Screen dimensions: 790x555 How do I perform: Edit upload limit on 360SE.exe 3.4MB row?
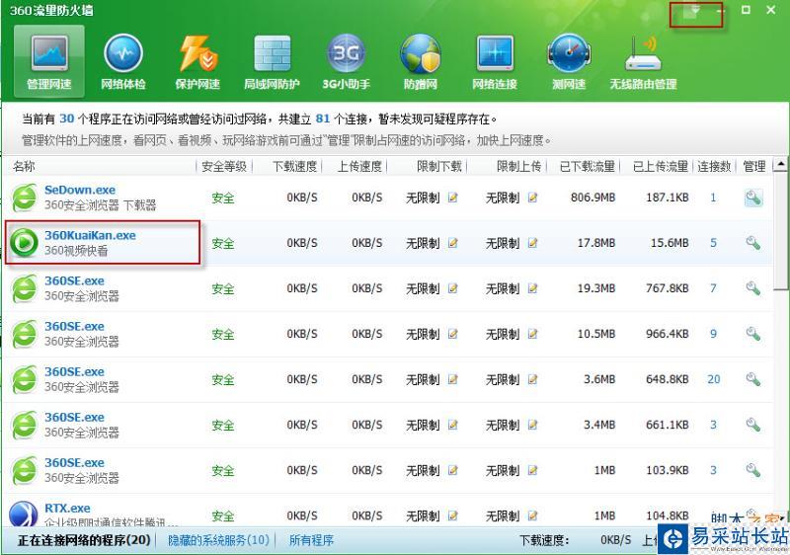click(x=532, y=425)
